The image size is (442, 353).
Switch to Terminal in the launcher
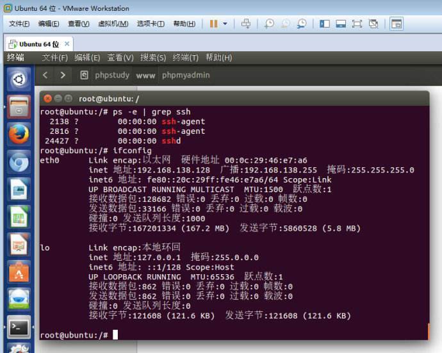(x=19, y=327)
